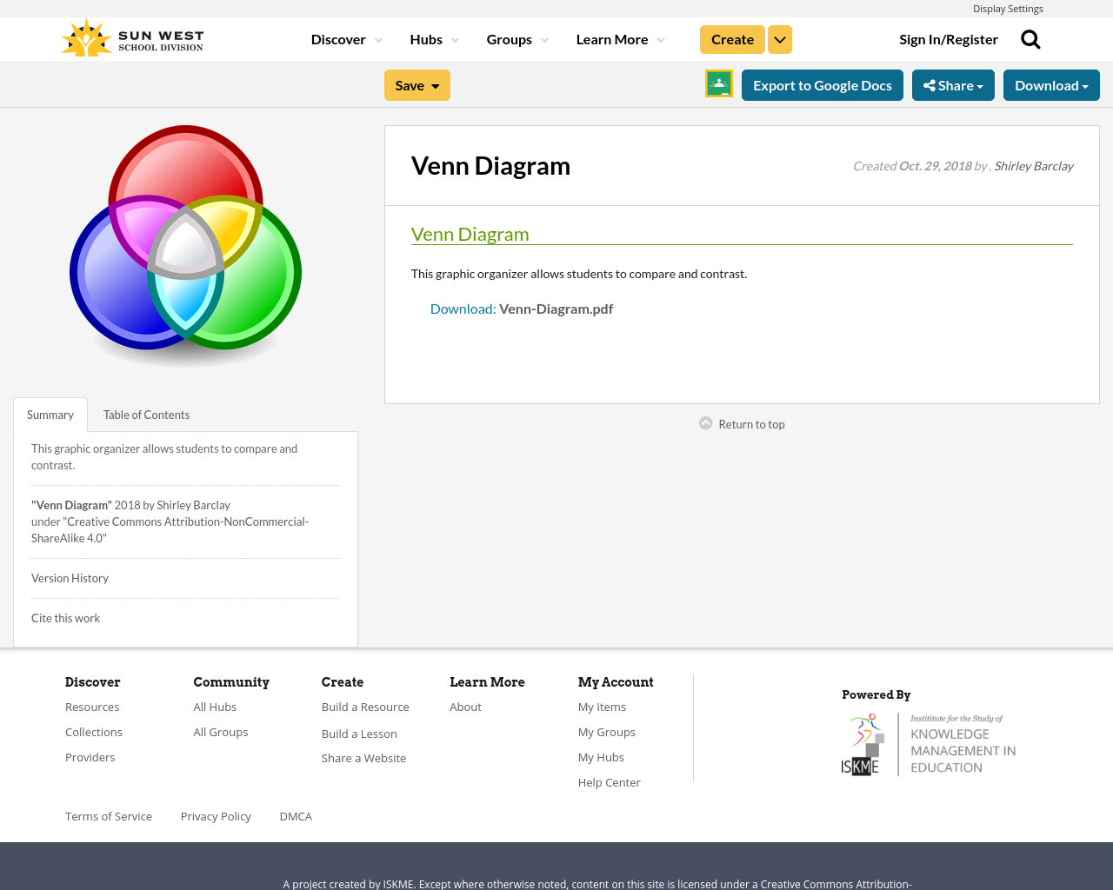The height and width of the screenshot is (890, 1113).
Task: Expand the Create options chevron
Action: coord(779,38)
